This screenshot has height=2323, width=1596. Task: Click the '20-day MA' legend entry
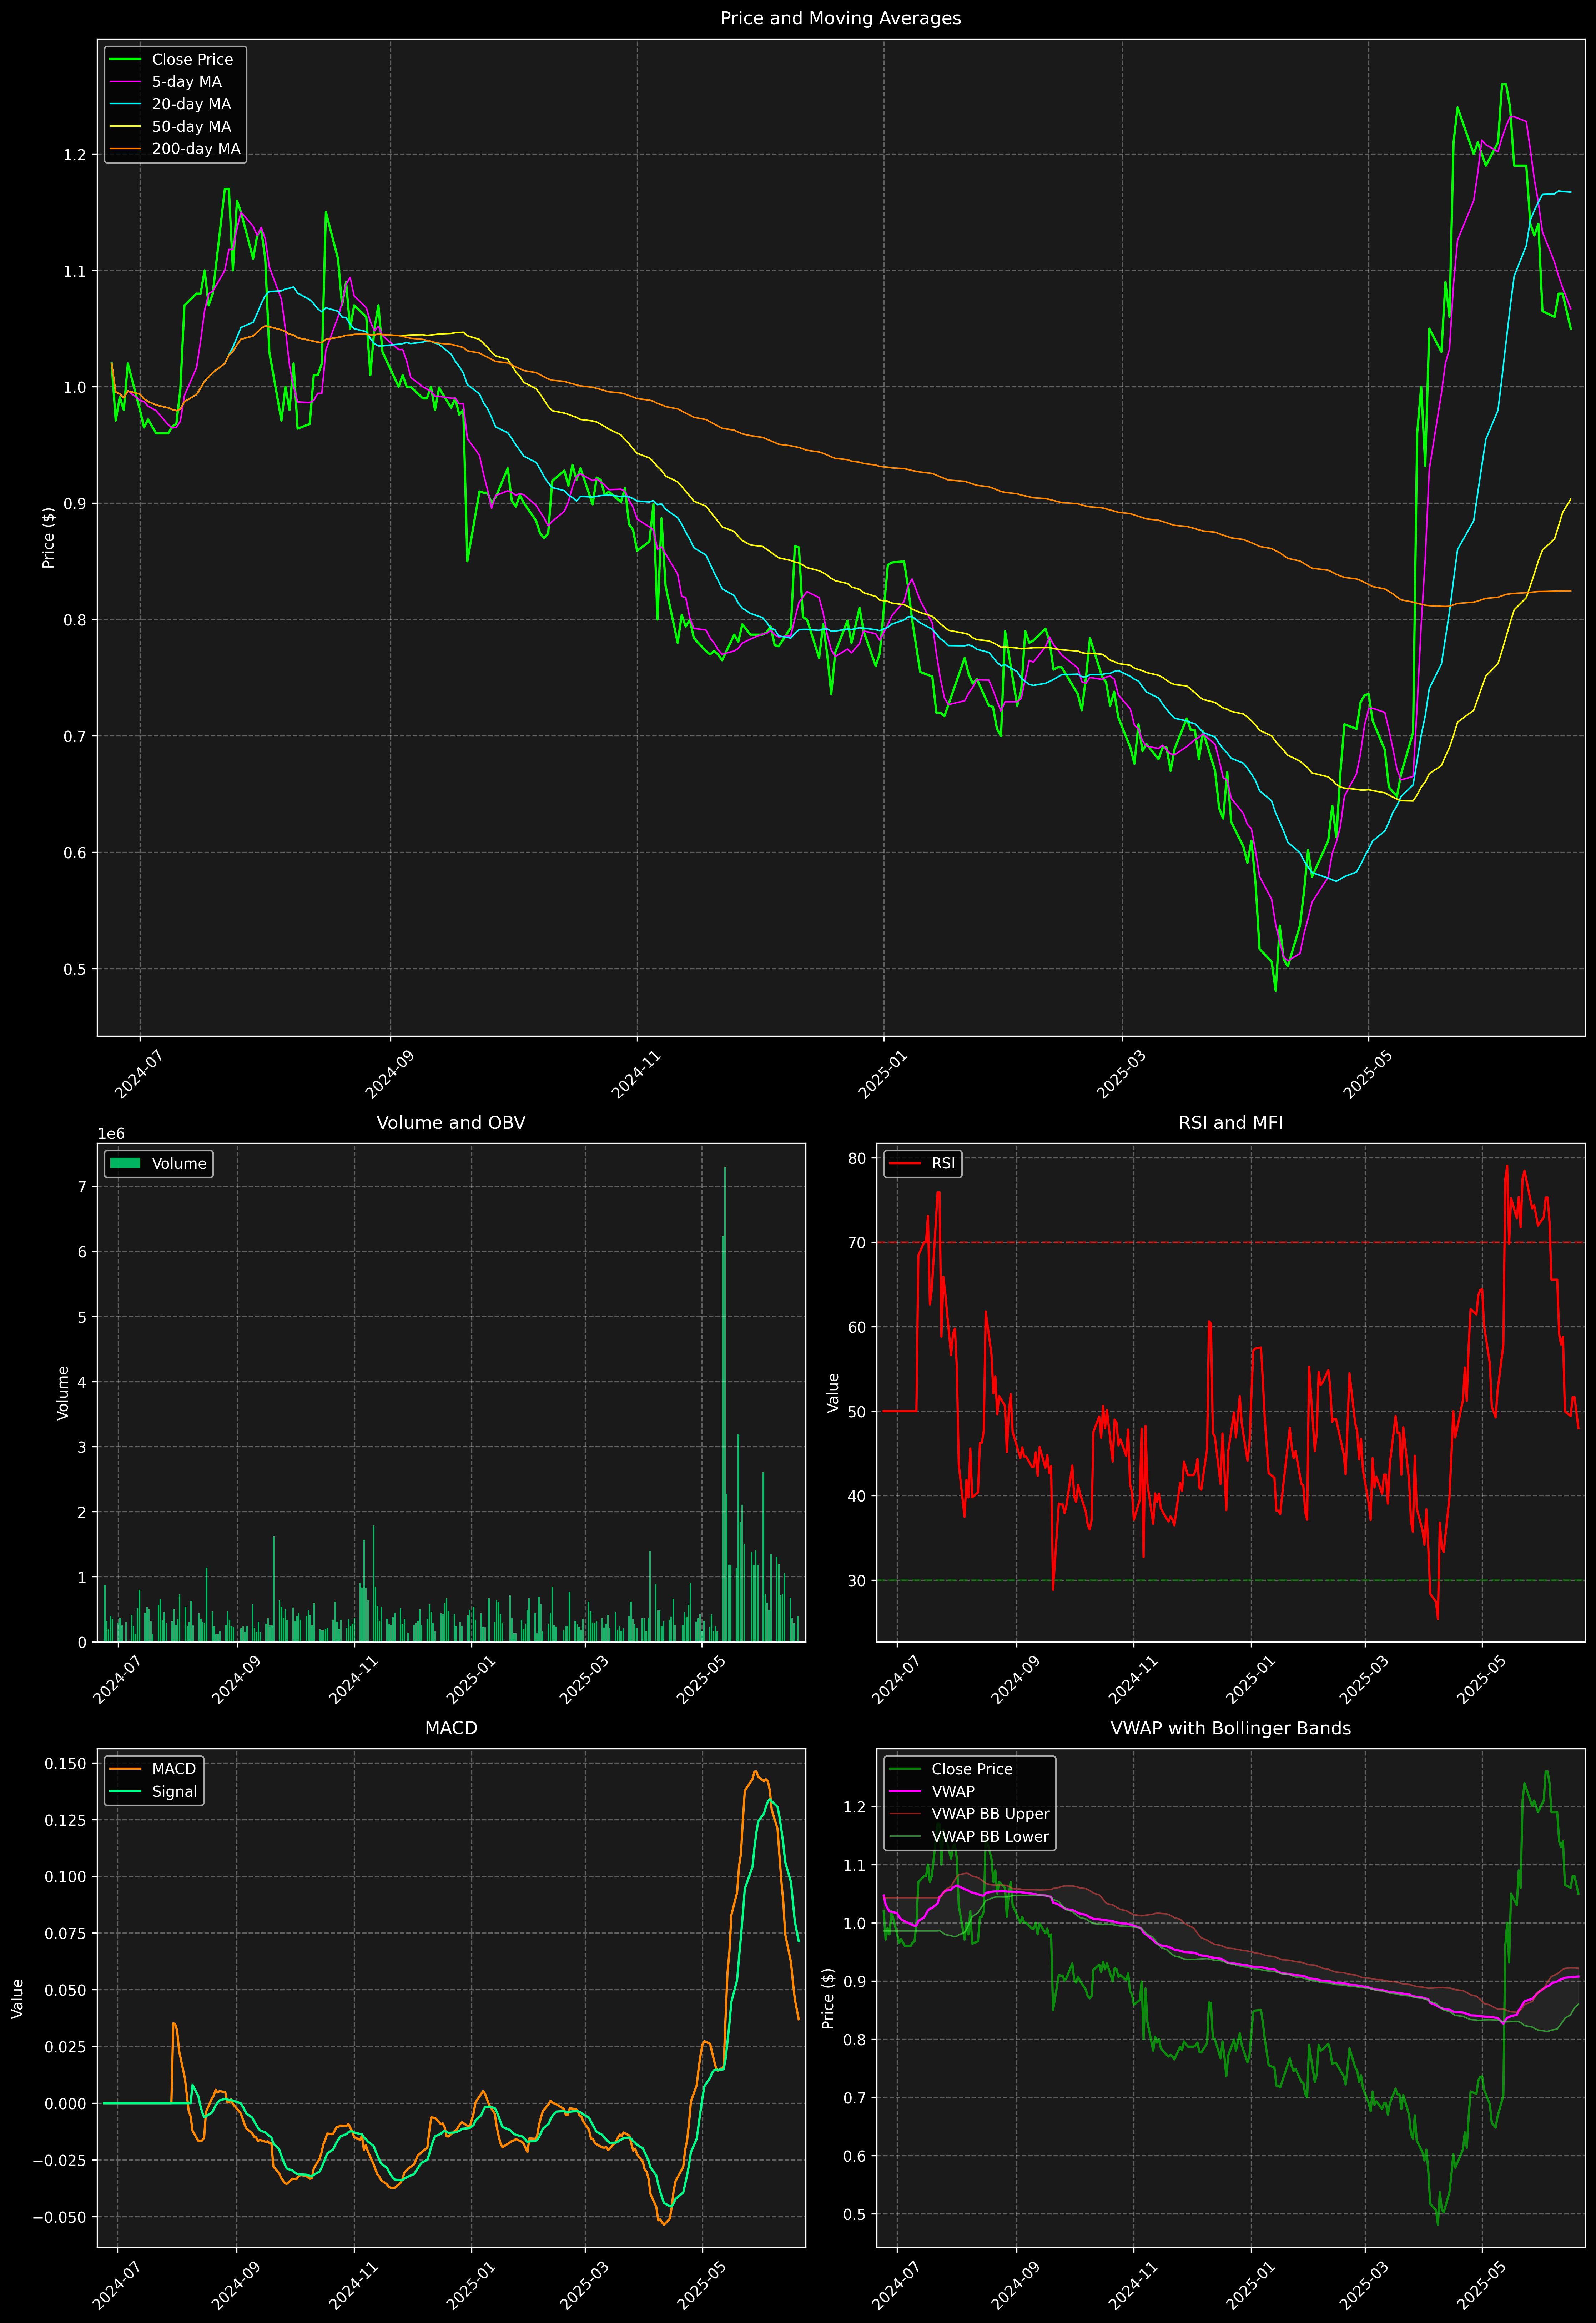(x=170, y=104)
